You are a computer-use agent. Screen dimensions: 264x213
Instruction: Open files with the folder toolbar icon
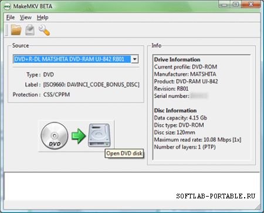click(16, 30)
